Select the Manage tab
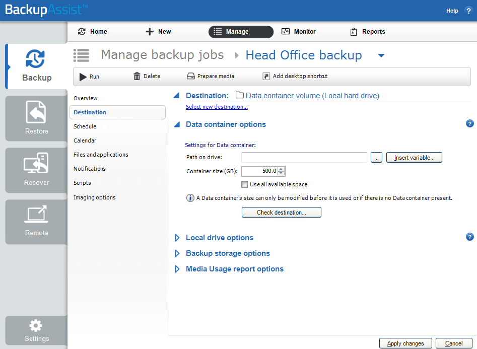This screenshot has width=477, height=349. click(x=241, y=32)
